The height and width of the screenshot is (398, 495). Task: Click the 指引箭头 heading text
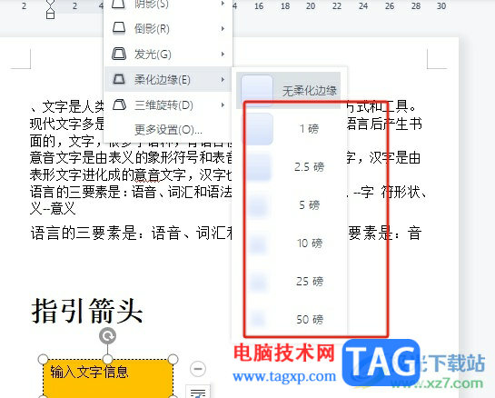point(87,311)
